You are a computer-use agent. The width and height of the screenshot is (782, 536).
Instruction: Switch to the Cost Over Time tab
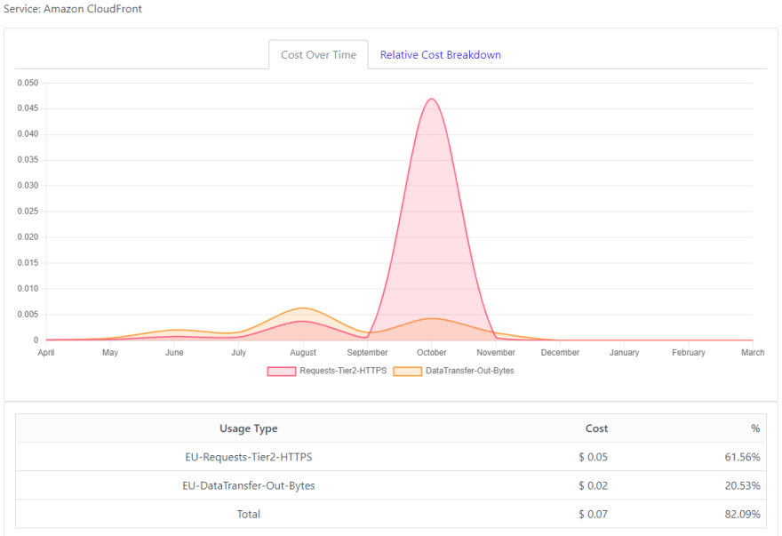pos(319,55)
